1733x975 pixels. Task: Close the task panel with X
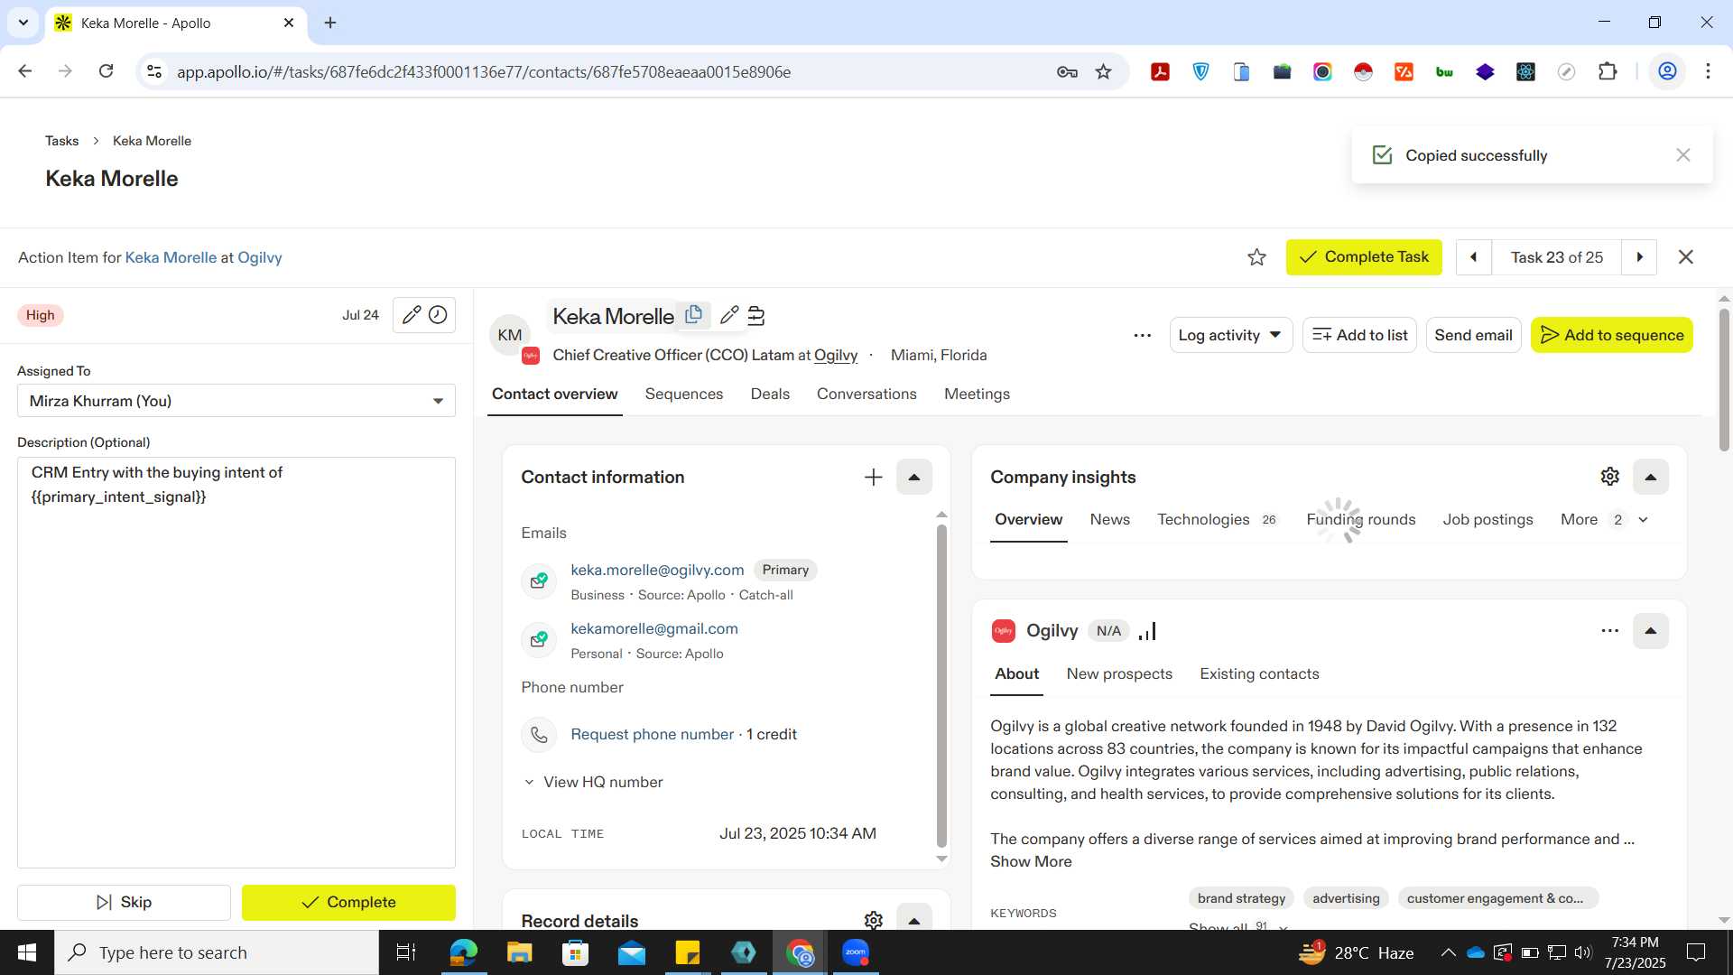click(1685, 257)
